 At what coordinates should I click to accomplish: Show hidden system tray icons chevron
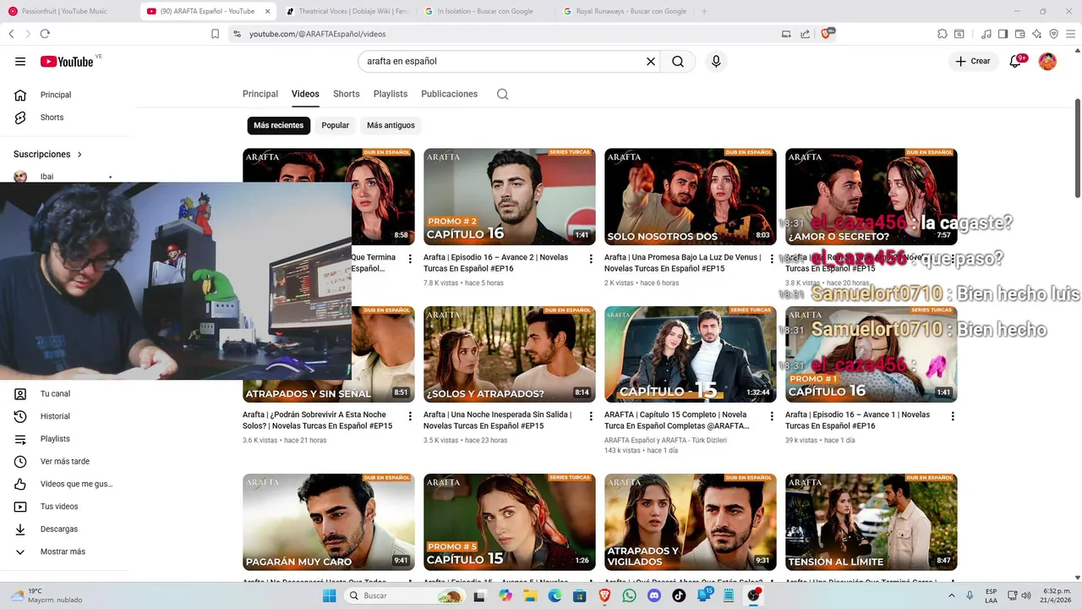(951, 595)
